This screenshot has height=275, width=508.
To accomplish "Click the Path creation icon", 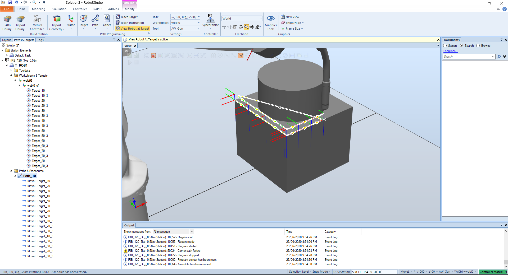I will click(x=95, y=19).
